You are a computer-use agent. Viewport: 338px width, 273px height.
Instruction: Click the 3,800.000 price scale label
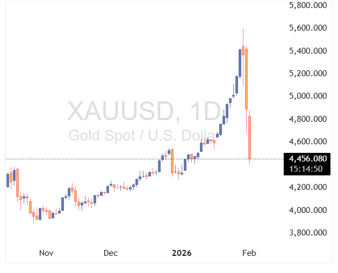(x=308, y=233)
